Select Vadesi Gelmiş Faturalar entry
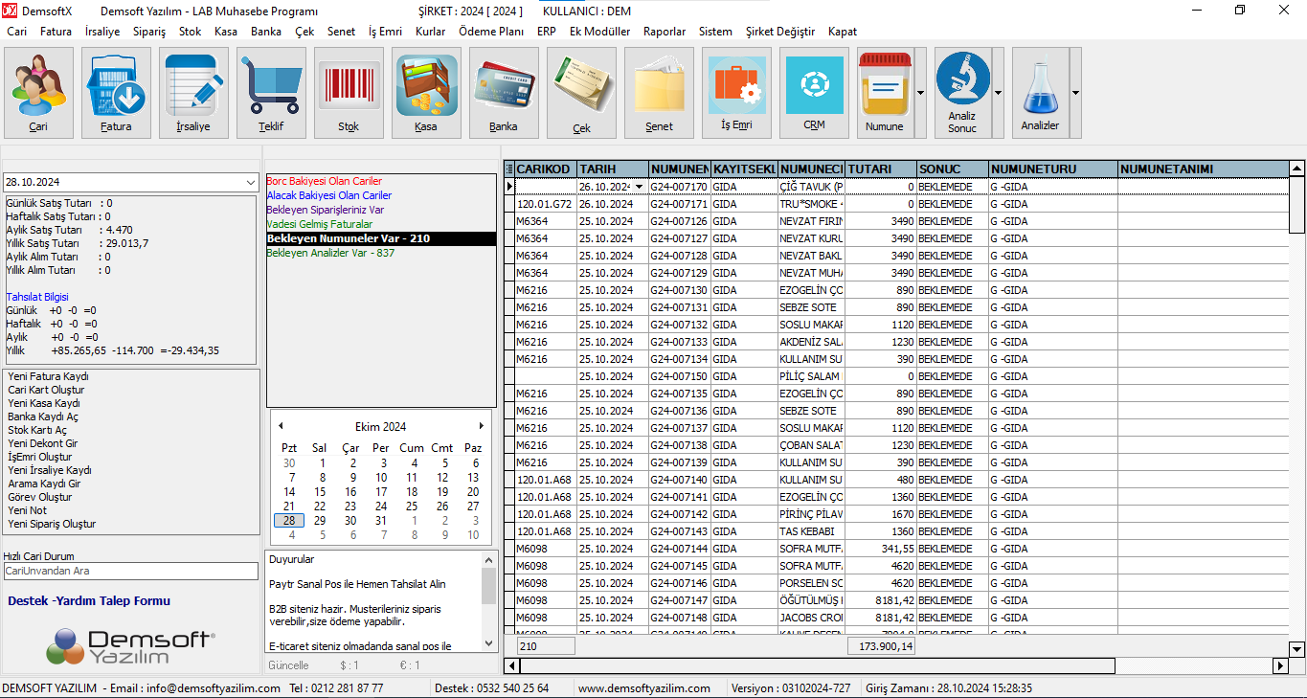Image resolution: width=1307 pixels, height=698 pixels. point(320,224)
